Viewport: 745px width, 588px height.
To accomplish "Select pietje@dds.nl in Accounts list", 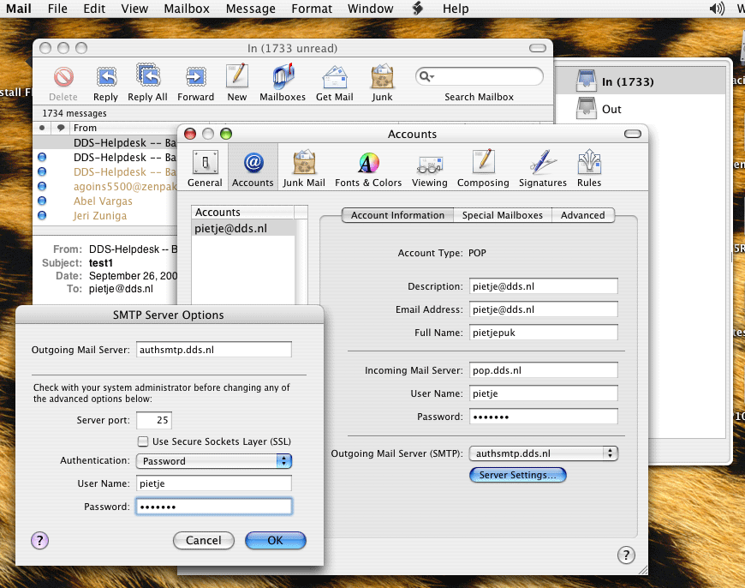I will pos(243,228).
